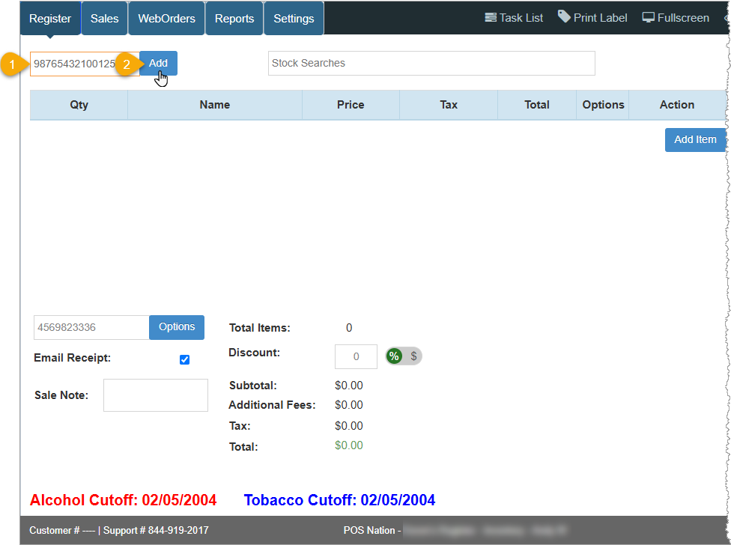Switch to the Sales tab
731x545 pixels.
tap(104, 19)
